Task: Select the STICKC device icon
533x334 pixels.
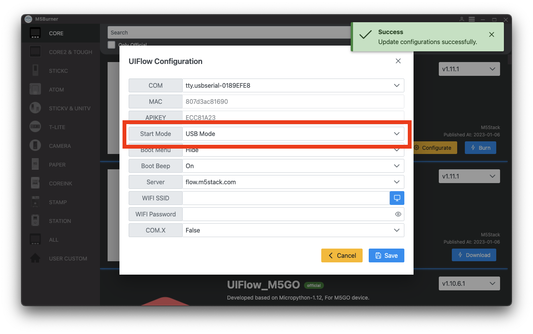Action: click(x=35, y=70)
